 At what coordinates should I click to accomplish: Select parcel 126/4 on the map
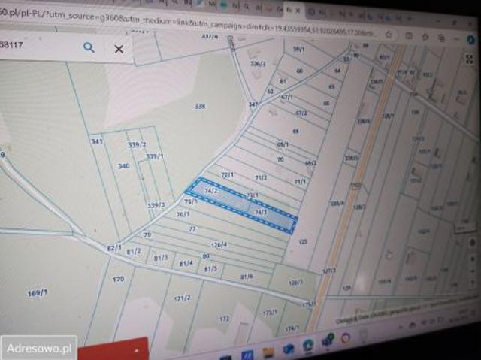pyautogui.click(x=219, y=244)
